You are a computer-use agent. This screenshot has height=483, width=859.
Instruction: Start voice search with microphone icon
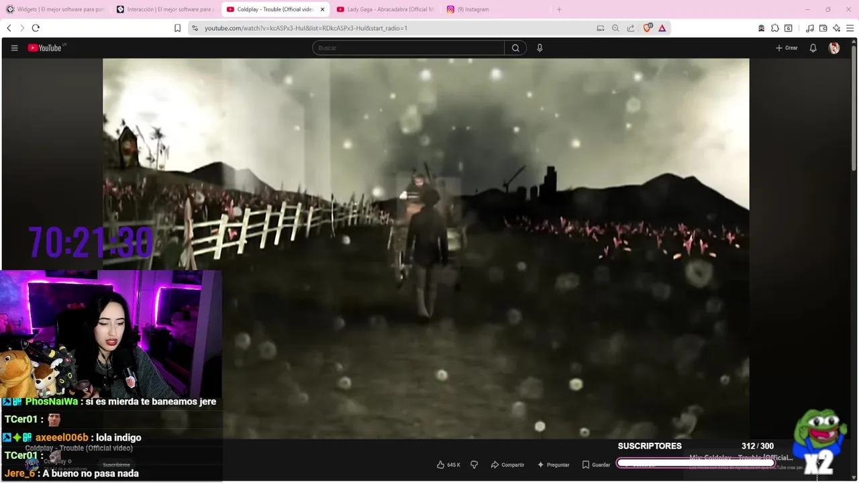pos(540,48)
